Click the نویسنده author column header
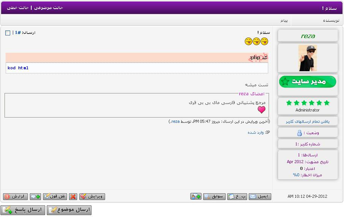Image resolution: width=344 pixels, height=217 pixels. pyautogui.click(x=331, y=20)
